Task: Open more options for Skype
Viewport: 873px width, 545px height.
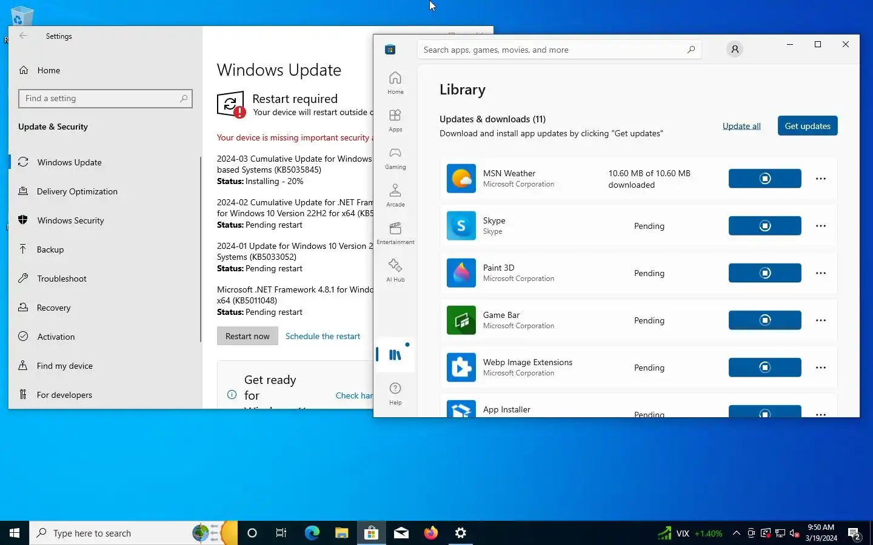Action: [821, 226]
